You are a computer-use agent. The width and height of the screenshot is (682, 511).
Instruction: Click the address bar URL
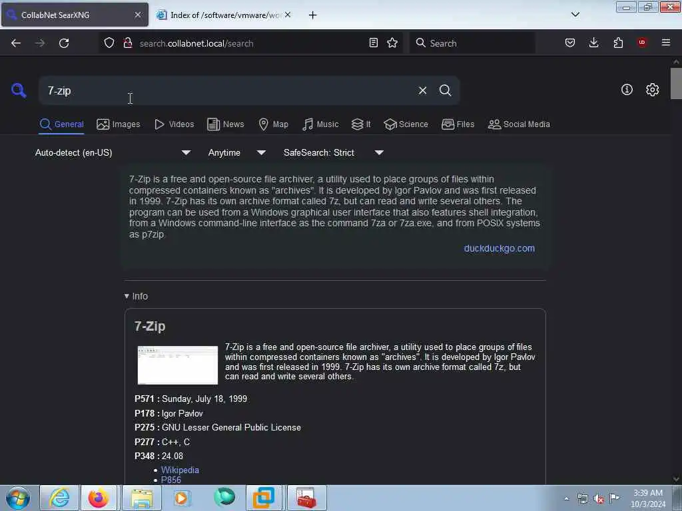[x=196, y=43]
